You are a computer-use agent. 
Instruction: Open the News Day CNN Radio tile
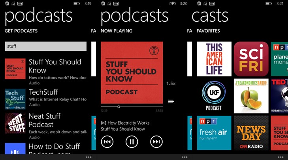tap(251, 133)
